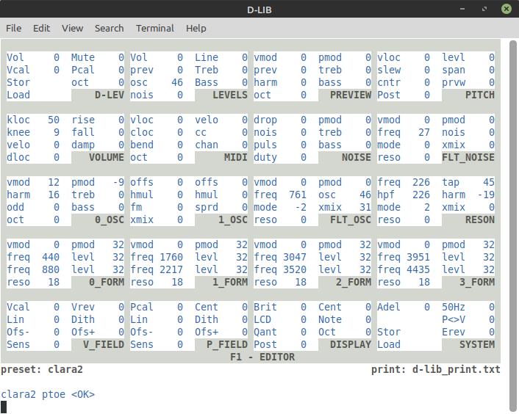
Task: Click the terminal vertical scrollbar
Action: click(x=512, y=226)
